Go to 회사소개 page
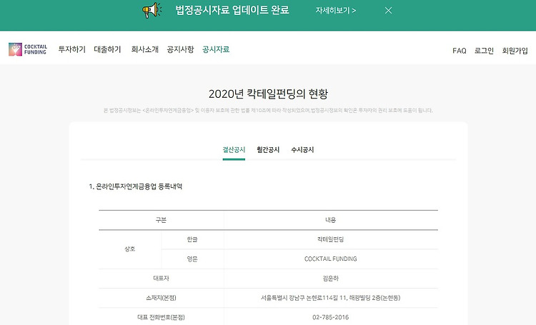The width and height of the screenshot is (536, 325). [x=144, y=49]
